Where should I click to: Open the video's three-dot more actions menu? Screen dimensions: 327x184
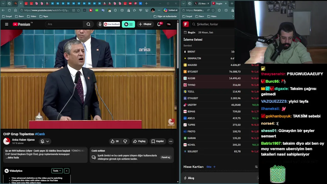click(x=171, y=141)
